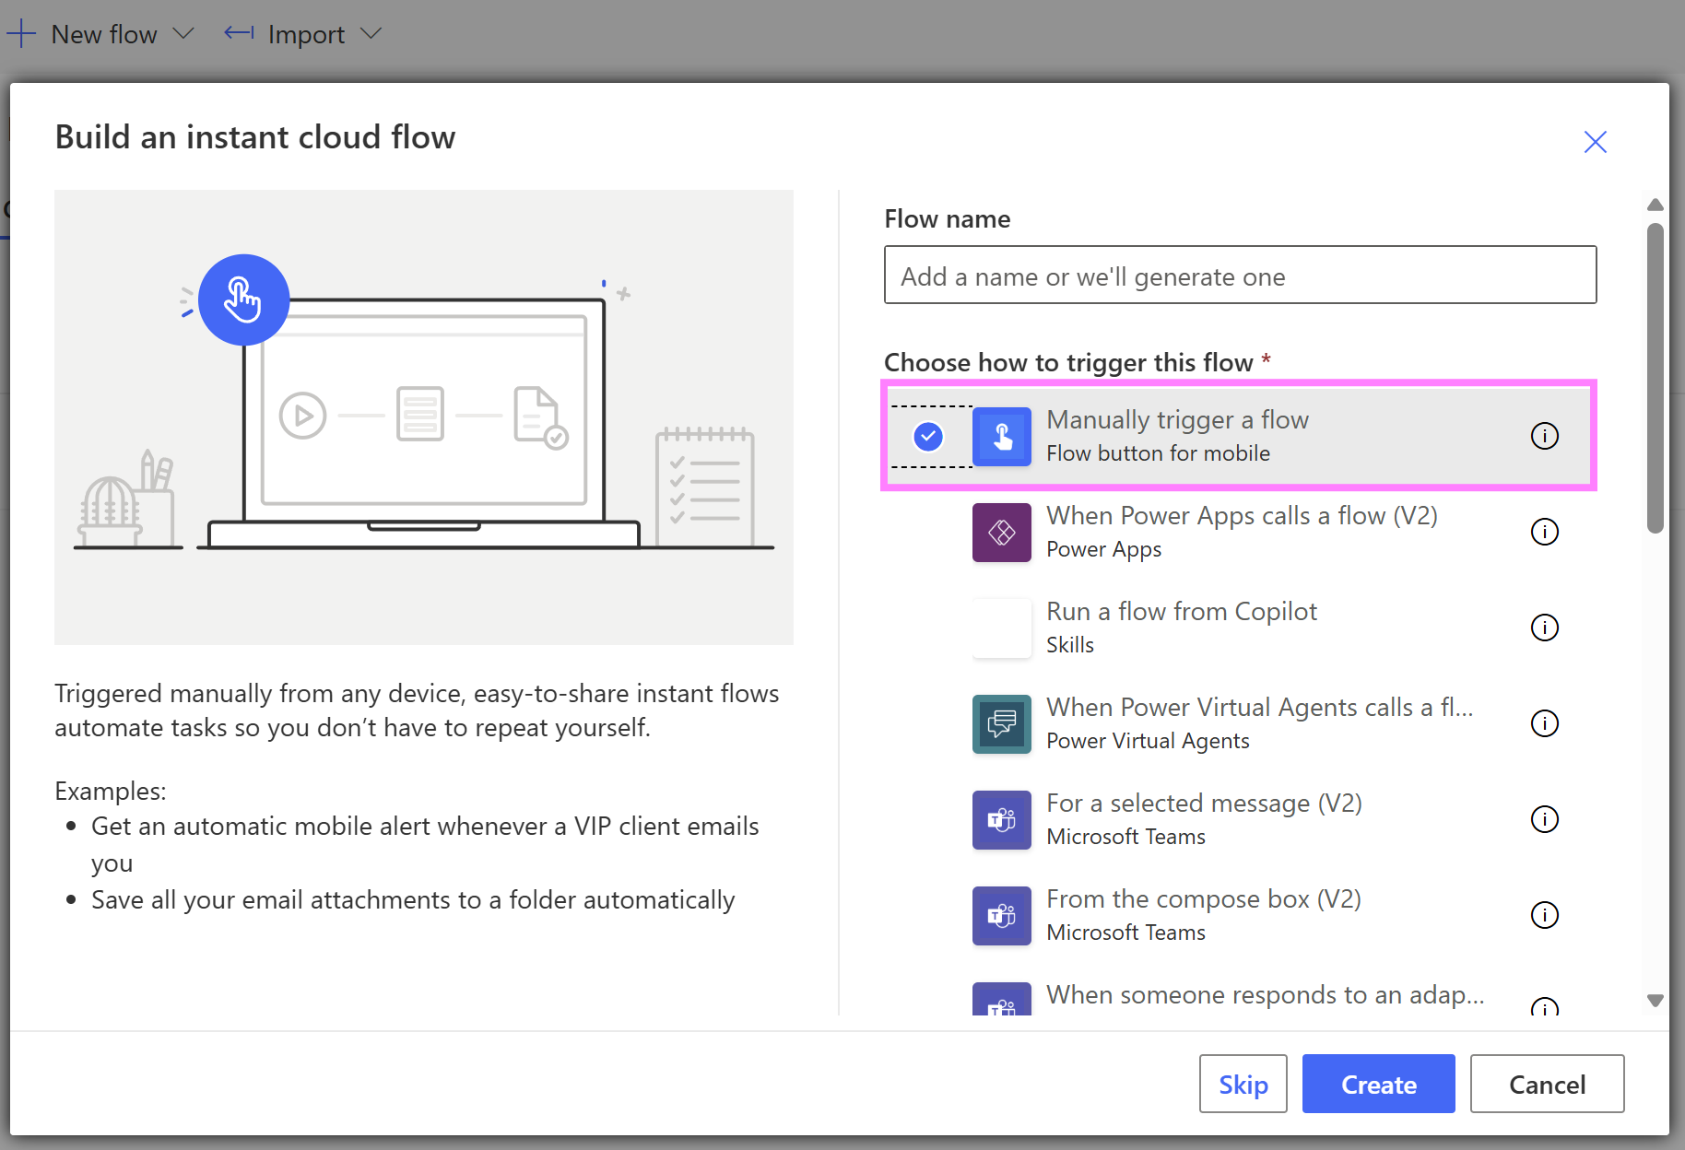The image size is (1685, 1150).
Task: Click the Skip button
Action: tap(1243, 1084)
